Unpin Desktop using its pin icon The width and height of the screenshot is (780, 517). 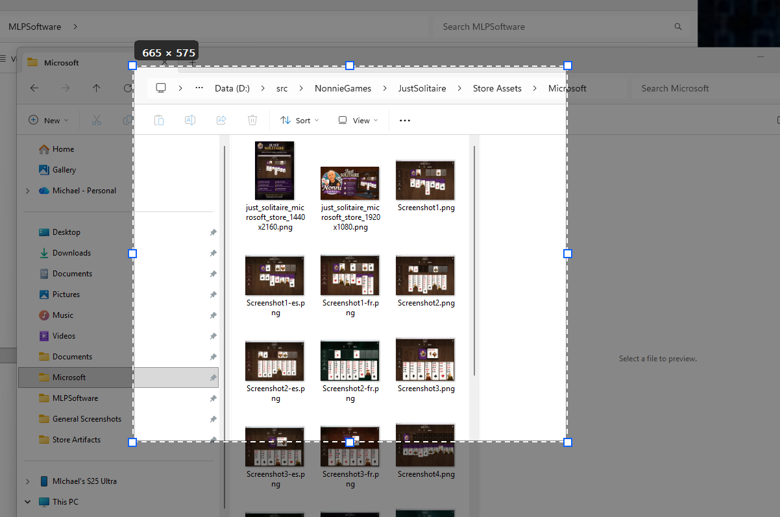pyautogui.click(x=213, y=232)
